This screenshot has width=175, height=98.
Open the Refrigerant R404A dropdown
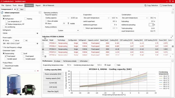click(x=37, y=33)
